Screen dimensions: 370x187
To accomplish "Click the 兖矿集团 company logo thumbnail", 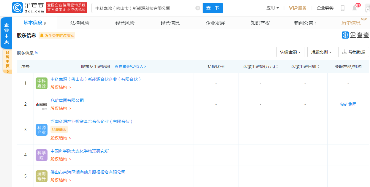I will (x=42, y=104).
